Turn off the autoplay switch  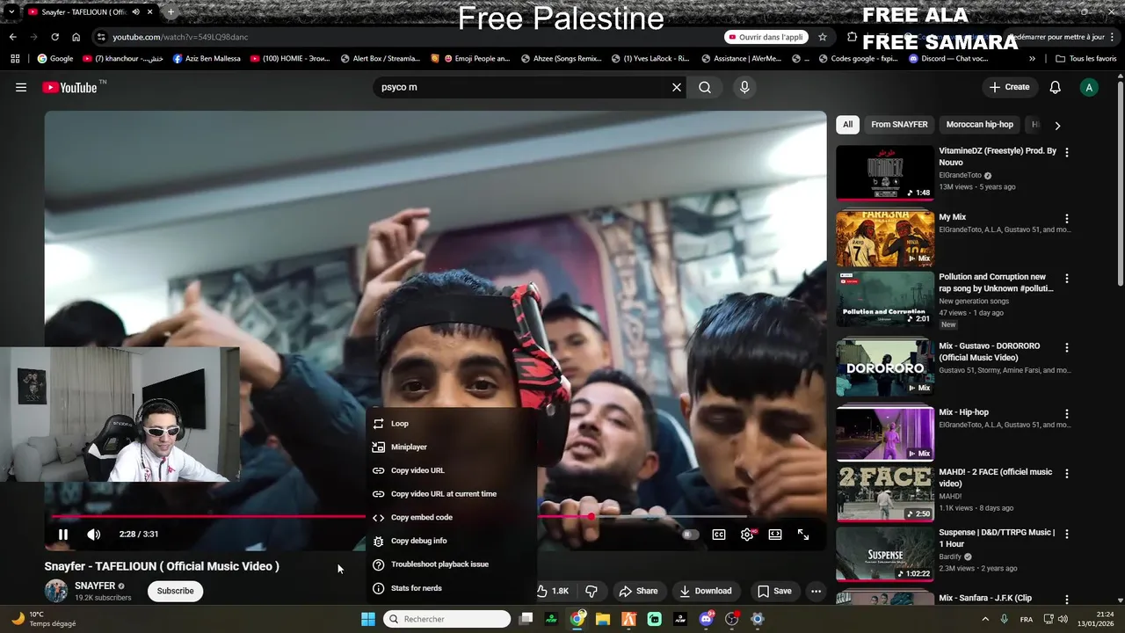coord(691,534)
